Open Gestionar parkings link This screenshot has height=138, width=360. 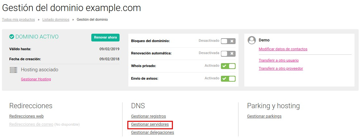tap(264, 116)
